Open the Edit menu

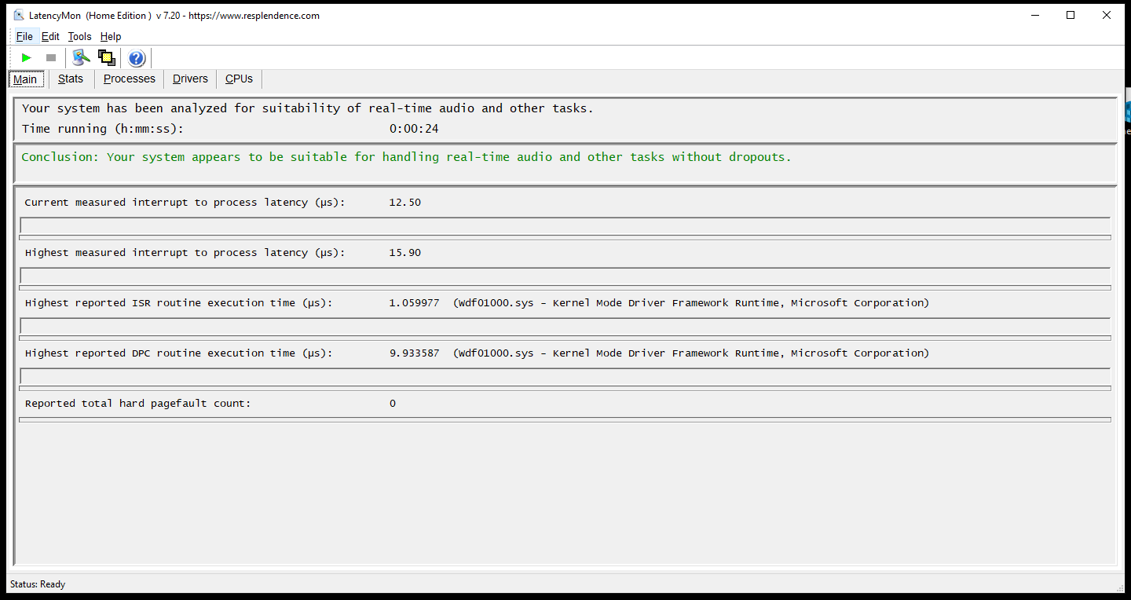(50, 36)
